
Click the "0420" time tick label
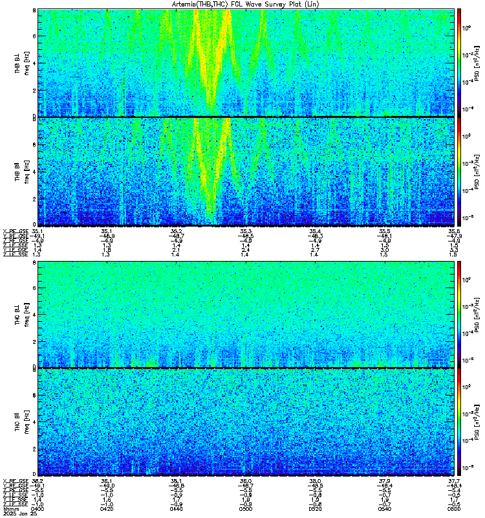[x=107, y=509]
